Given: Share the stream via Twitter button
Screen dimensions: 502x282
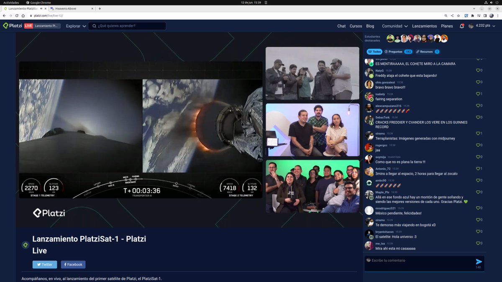Looking at the screenshot, I should pos(45,264).
